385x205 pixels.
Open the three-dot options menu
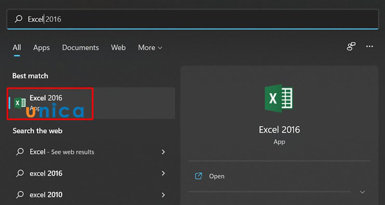pos(369,46)
